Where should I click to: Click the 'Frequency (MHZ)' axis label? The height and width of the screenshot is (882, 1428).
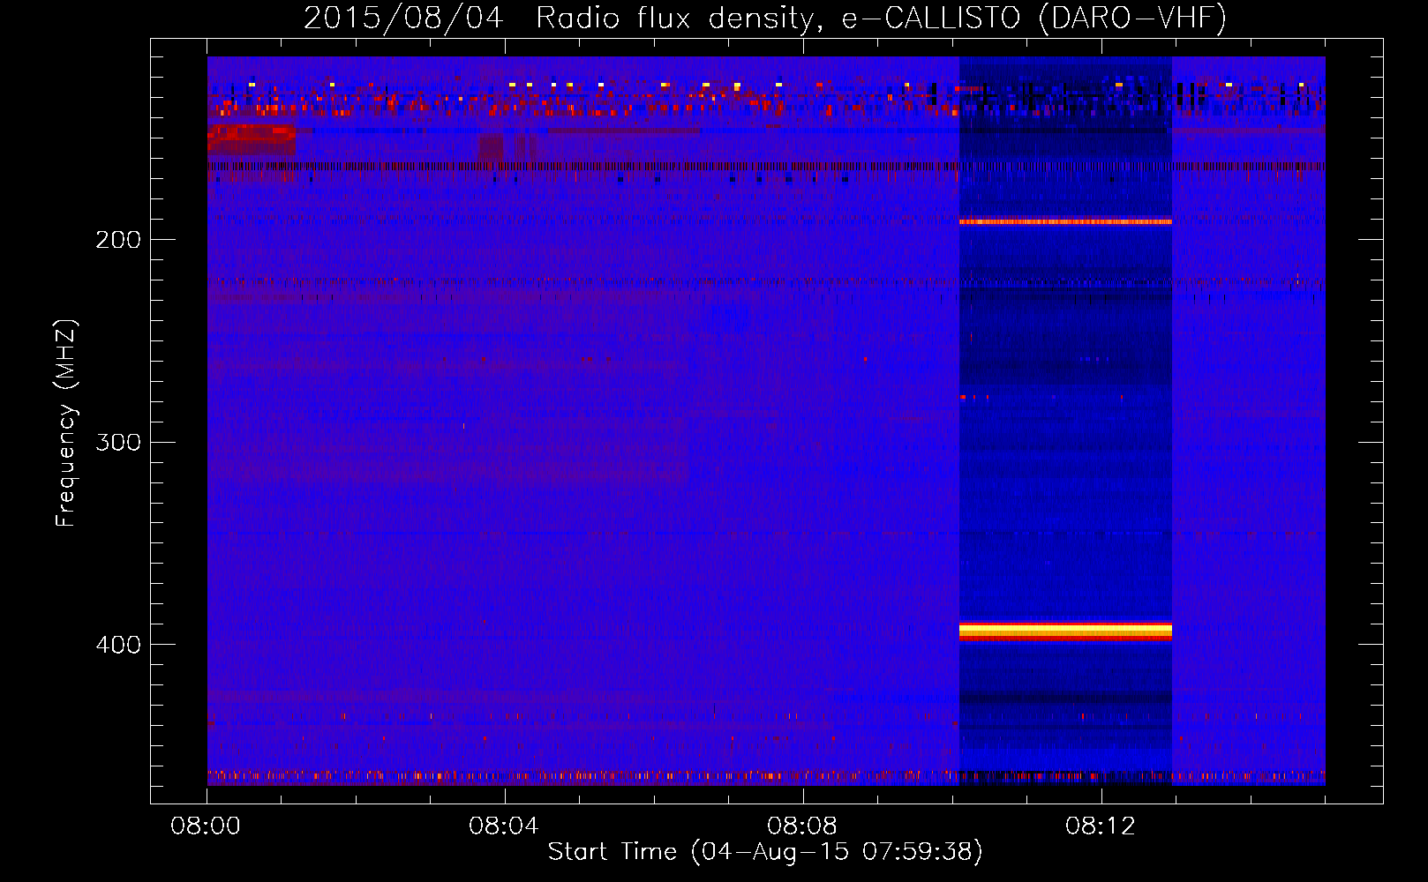coord(66,423)
